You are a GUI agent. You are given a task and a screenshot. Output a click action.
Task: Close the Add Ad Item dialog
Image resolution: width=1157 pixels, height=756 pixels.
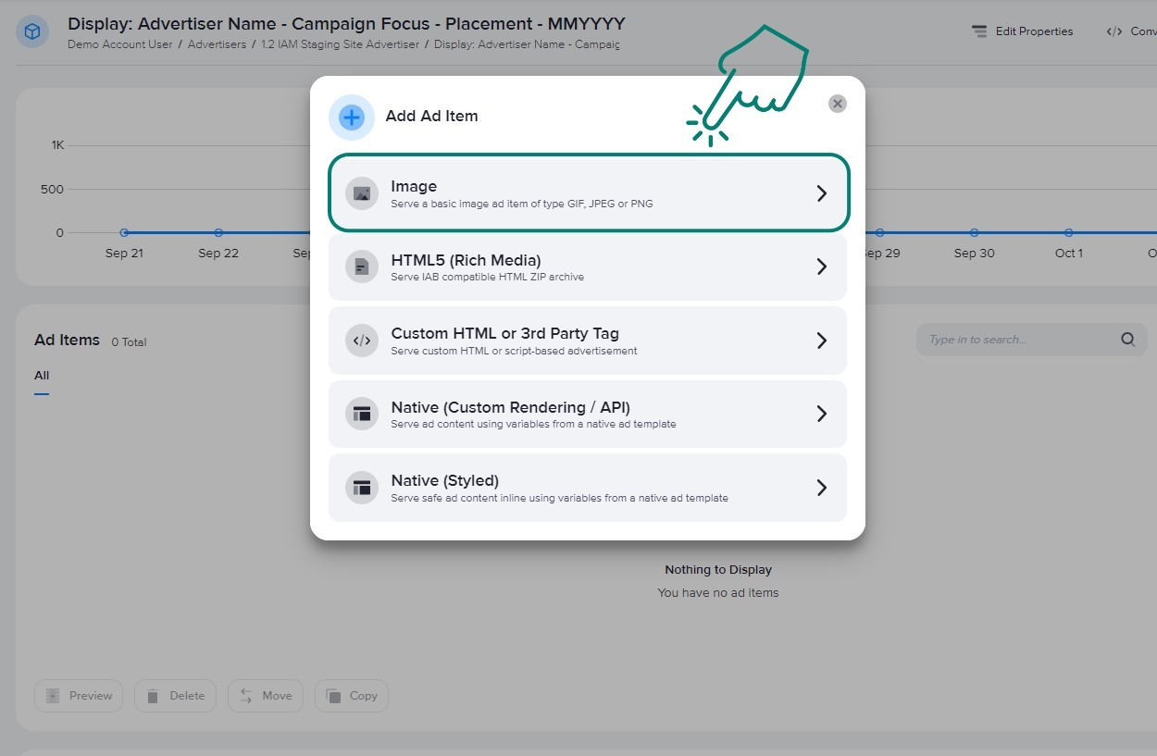[837, 104]
